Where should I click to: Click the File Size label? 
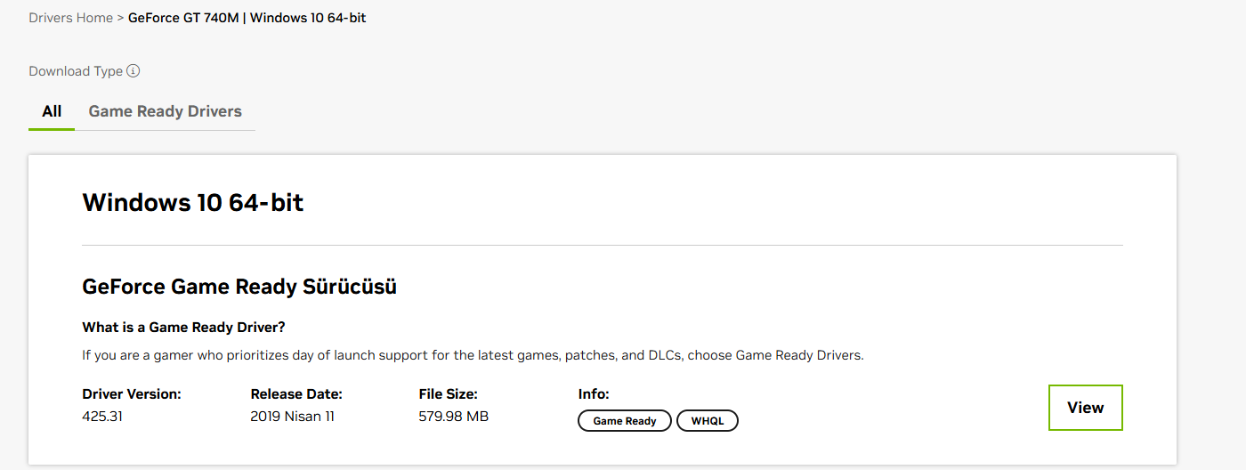(x=449, y=394)
